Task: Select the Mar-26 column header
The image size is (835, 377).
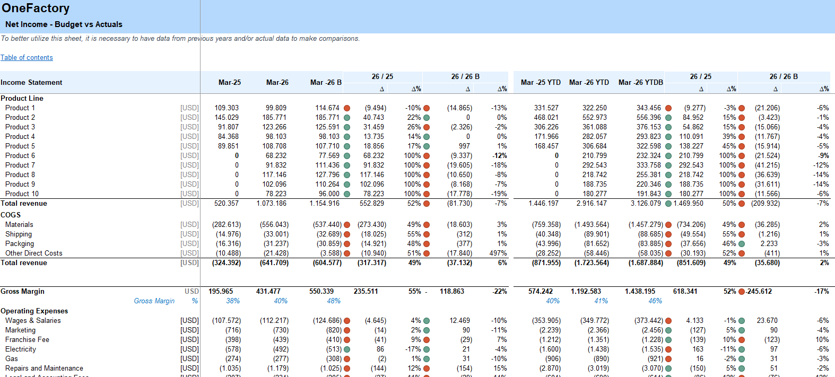Action: click(x=277, y=82)
